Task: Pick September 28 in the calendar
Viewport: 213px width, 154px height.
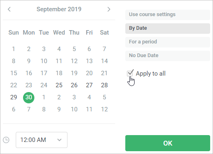Action: pyautogui.click(x=104, y=85)
